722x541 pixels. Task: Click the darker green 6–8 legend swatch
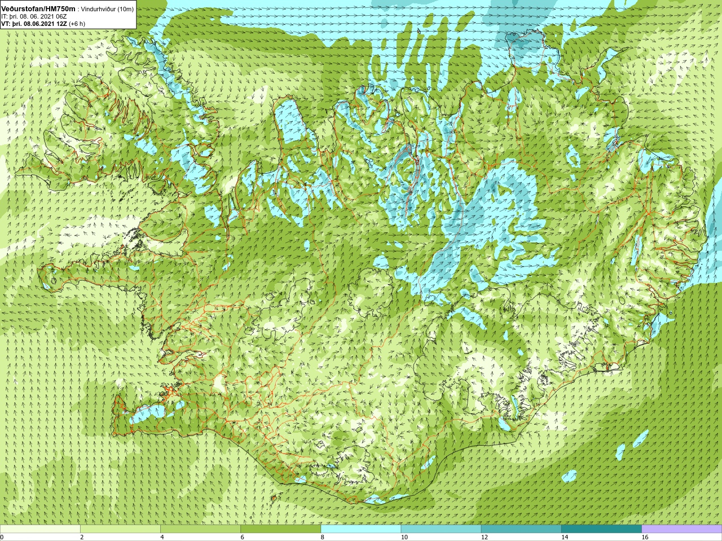pos(281,529)
